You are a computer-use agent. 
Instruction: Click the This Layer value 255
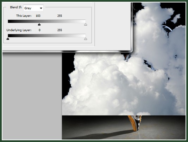(x=59, y=16)
